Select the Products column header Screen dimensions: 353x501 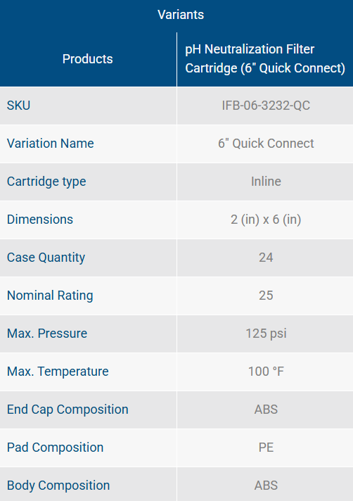[88, 59]
